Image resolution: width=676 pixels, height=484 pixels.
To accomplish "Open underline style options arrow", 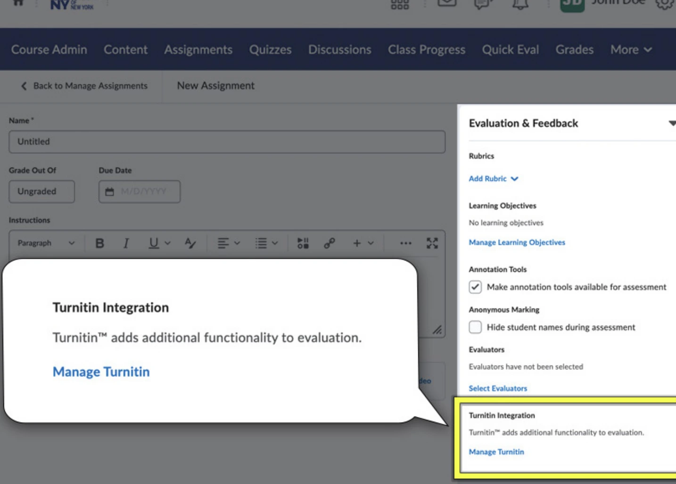I will [x=167, y=243].
